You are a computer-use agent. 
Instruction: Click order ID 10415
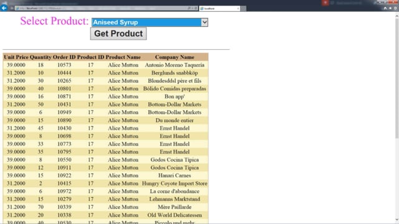coord(64,184)
